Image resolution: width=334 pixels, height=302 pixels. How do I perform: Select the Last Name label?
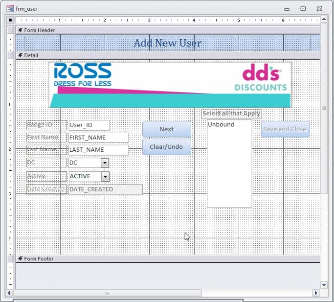pyautogui.click(x=46, y=149)
